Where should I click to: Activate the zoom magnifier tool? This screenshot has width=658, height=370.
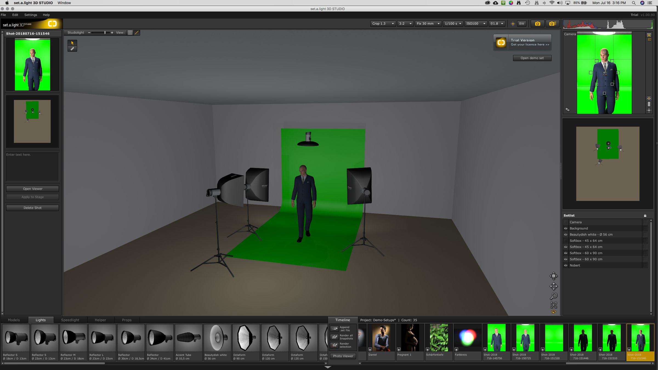coord(554,295)
